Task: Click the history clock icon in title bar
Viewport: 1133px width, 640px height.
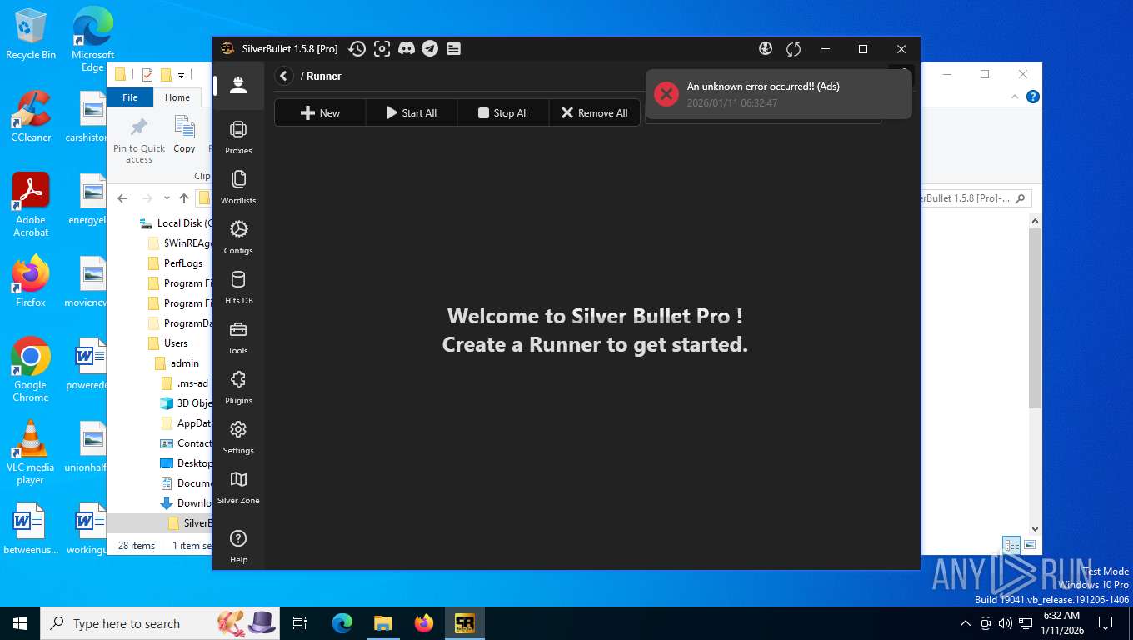Action: point(357,49)
